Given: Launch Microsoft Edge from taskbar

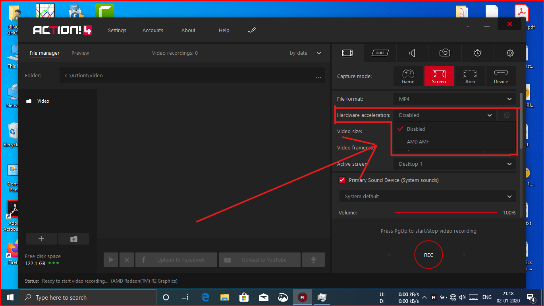Looking at the screenshot, I should (x=205, y=297).
